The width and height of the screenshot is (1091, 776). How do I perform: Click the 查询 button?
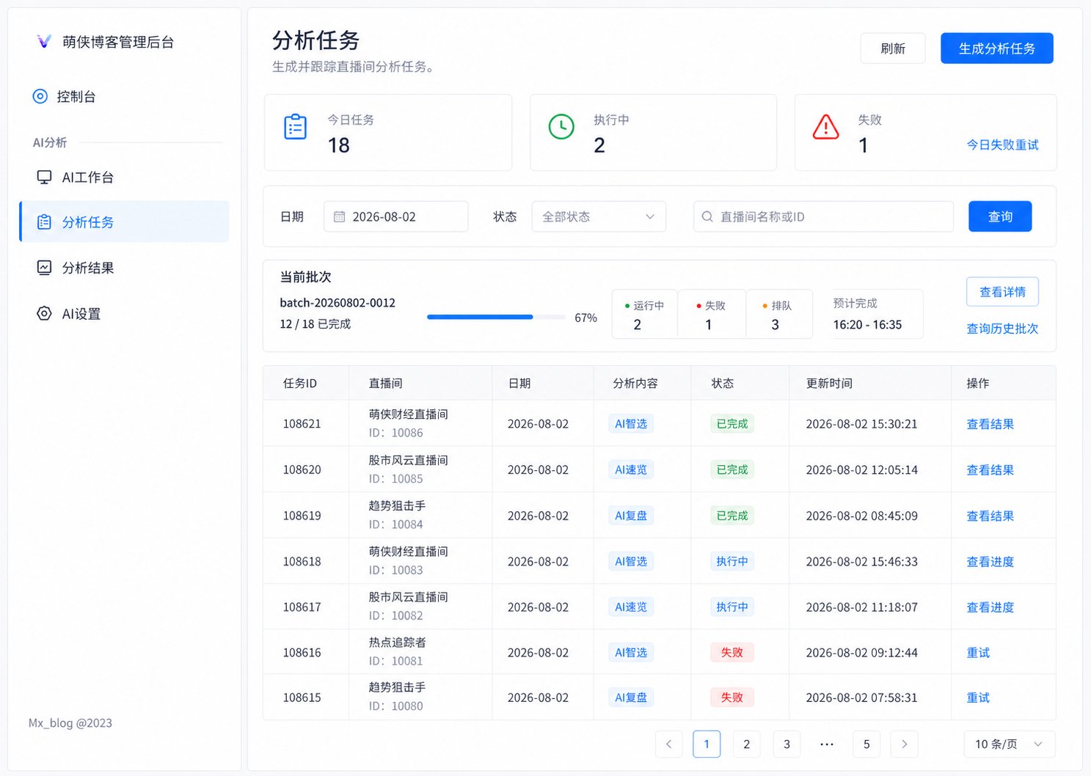1000,216
